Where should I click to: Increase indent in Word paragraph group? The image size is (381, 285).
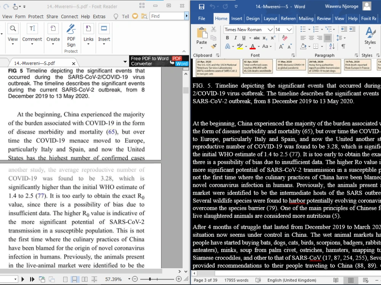[x=352, y=29]
